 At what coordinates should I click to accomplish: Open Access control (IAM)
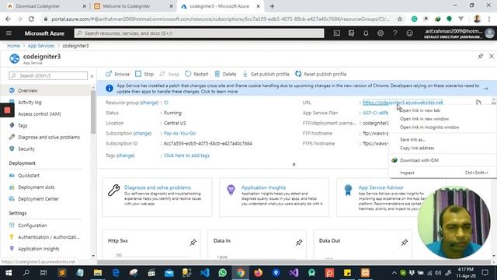click(x=40, y=114)
